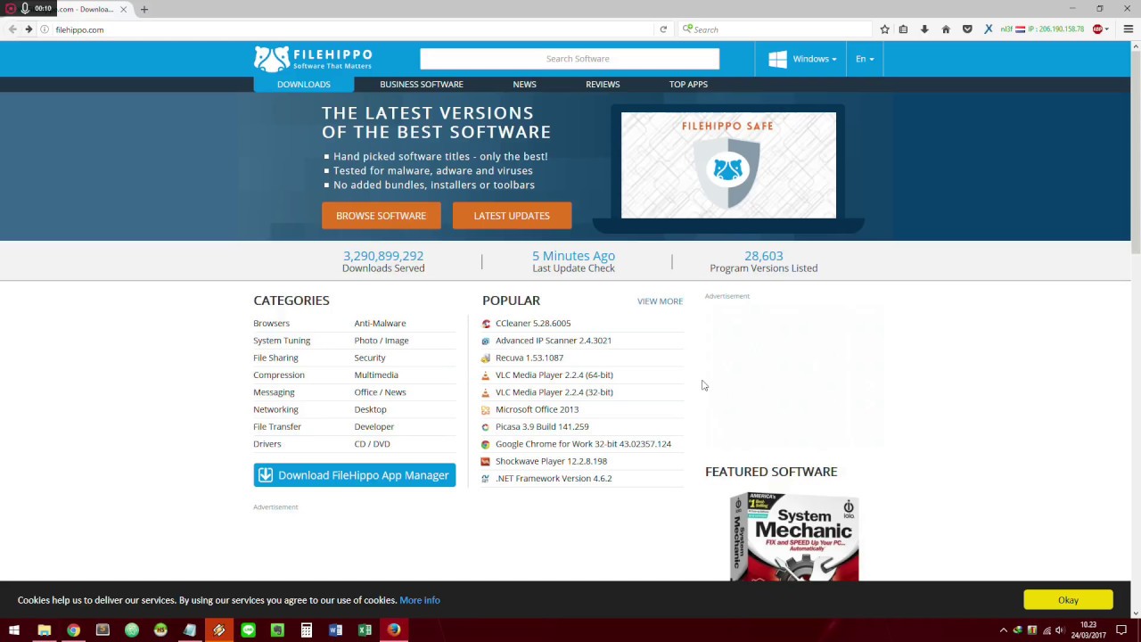This screenshot has height=642, width=1141.
Task: Launch File Explorer from the taskbar
Action: click(x=44, y=630)
